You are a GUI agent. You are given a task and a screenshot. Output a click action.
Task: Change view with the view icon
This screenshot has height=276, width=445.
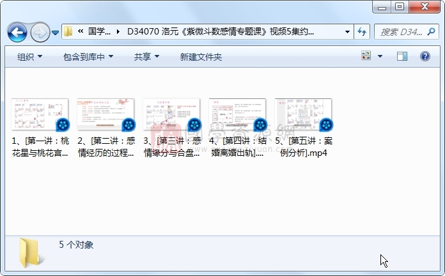(366, 56)
